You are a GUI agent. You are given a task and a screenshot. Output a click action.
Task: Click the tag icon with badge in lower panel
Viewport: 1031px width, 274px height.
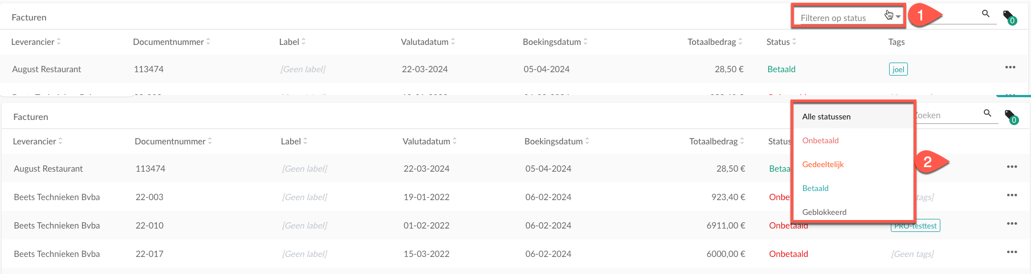pos(1010,117)
